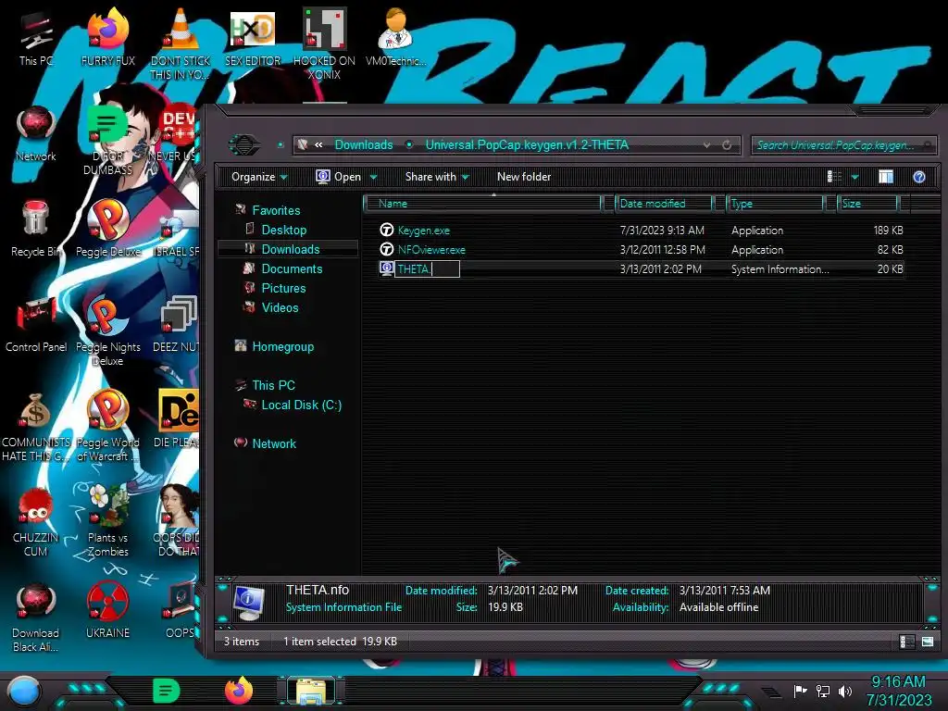948x711 pixels.
Task: Launch the FURRY FUX Firefox shortcut
Action: [107, 37]
